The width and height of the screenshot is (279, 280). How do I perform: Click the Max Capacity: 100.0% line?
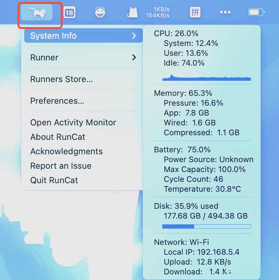click(x=205, y=169)
